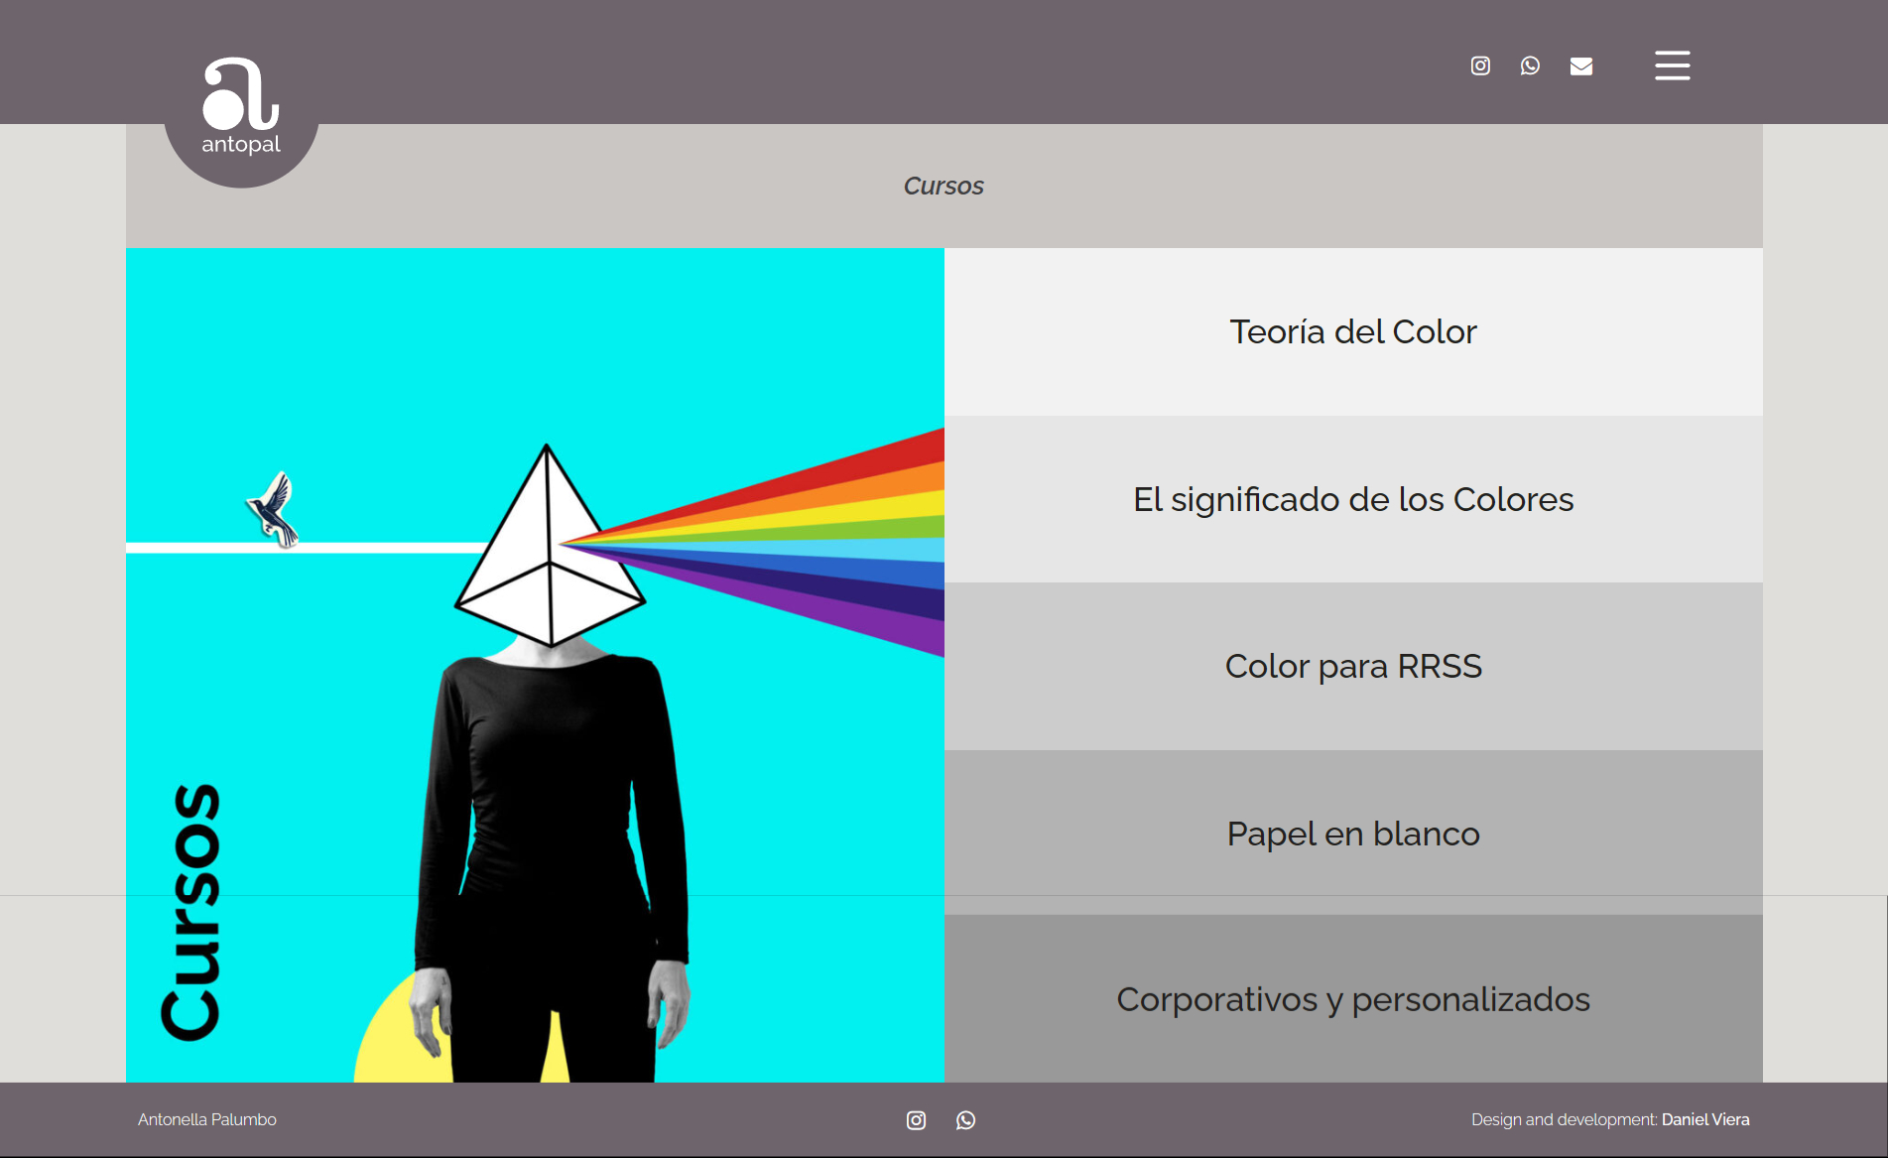This screenshot has height=1158, width=1888.
Task: Click the WhatsApp icon in the header
Action: coord(1530,65)
